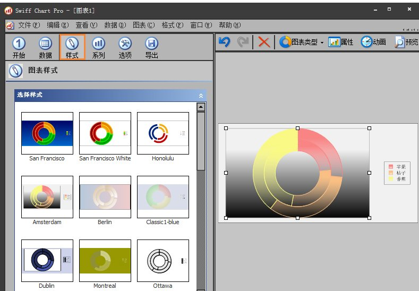Image resolution: width=419 pixels, height=291 pixels.
Task: Choose the Berlin chart style
Action: pyautogui.click(x=105, y=197)
